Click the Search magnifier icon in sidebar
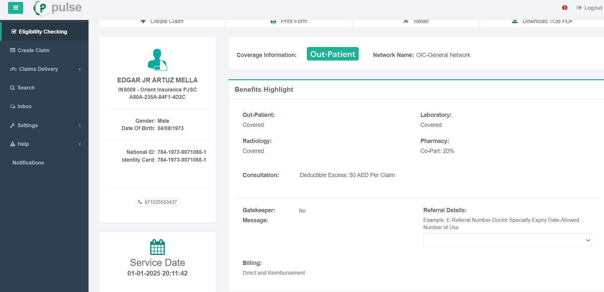The width and height of the screenshot is (604, 292). 13,88
